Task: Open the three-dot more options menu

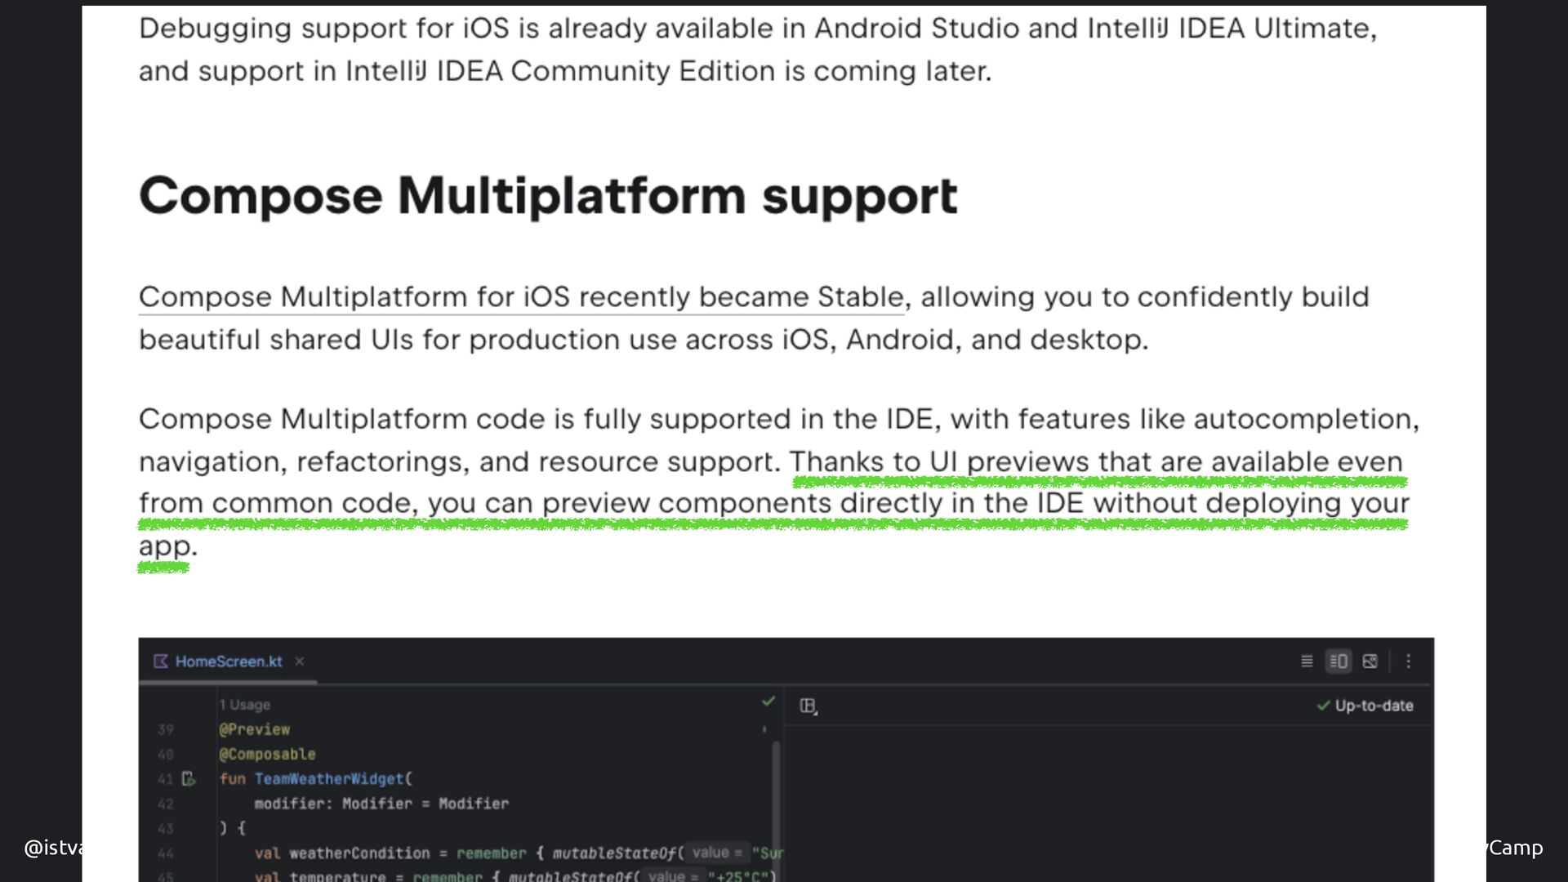Action: pos(1408,661)
